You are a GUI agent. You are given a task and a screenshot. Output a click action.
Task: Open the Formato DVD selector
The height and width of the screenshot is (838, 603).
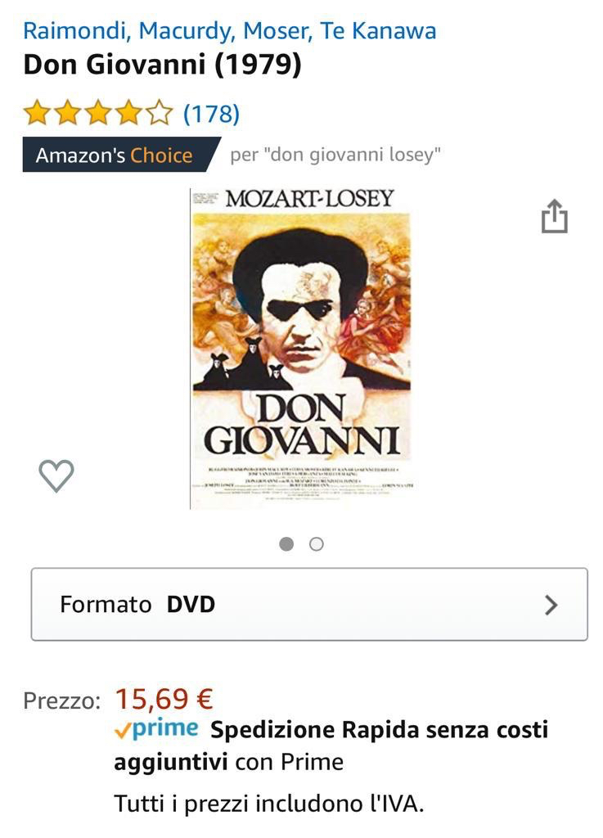(x=309, y=605)
